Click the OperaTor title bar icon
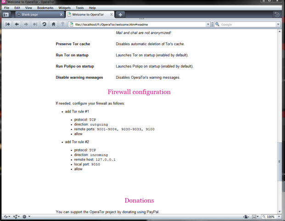This screenshot has height=221, width=285. click(x=4, y=2)
